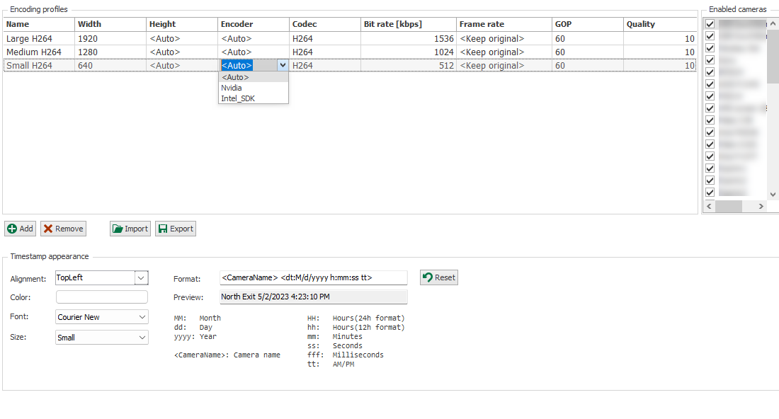This screenshot has width=779, height=419.
Task: Select the Large H264 profile name cell
Action: [39, 39]
